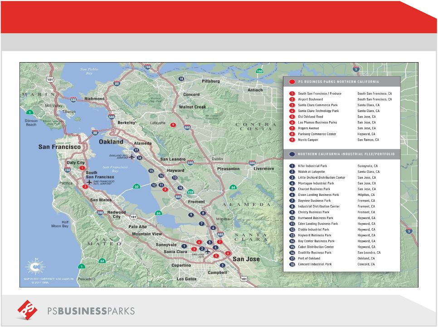This screenshot has width=438, height=327.
Task: Select blue map marker 16 by Oakland airport
Action: point(139,158)
